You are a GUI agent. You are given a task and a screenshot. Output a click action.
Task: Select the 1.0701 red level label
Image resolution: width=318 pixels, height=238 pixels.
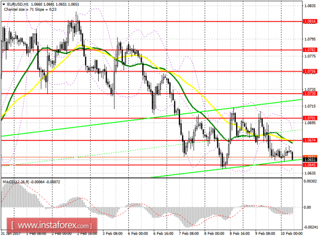pos(309,118)
